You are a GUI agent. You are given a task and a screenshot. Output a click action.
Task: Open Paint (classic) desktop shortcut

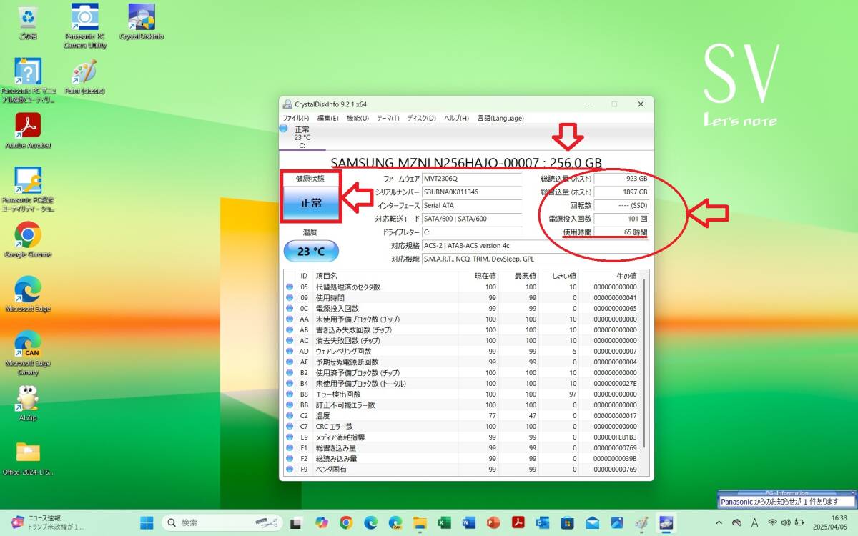point(85,72)
